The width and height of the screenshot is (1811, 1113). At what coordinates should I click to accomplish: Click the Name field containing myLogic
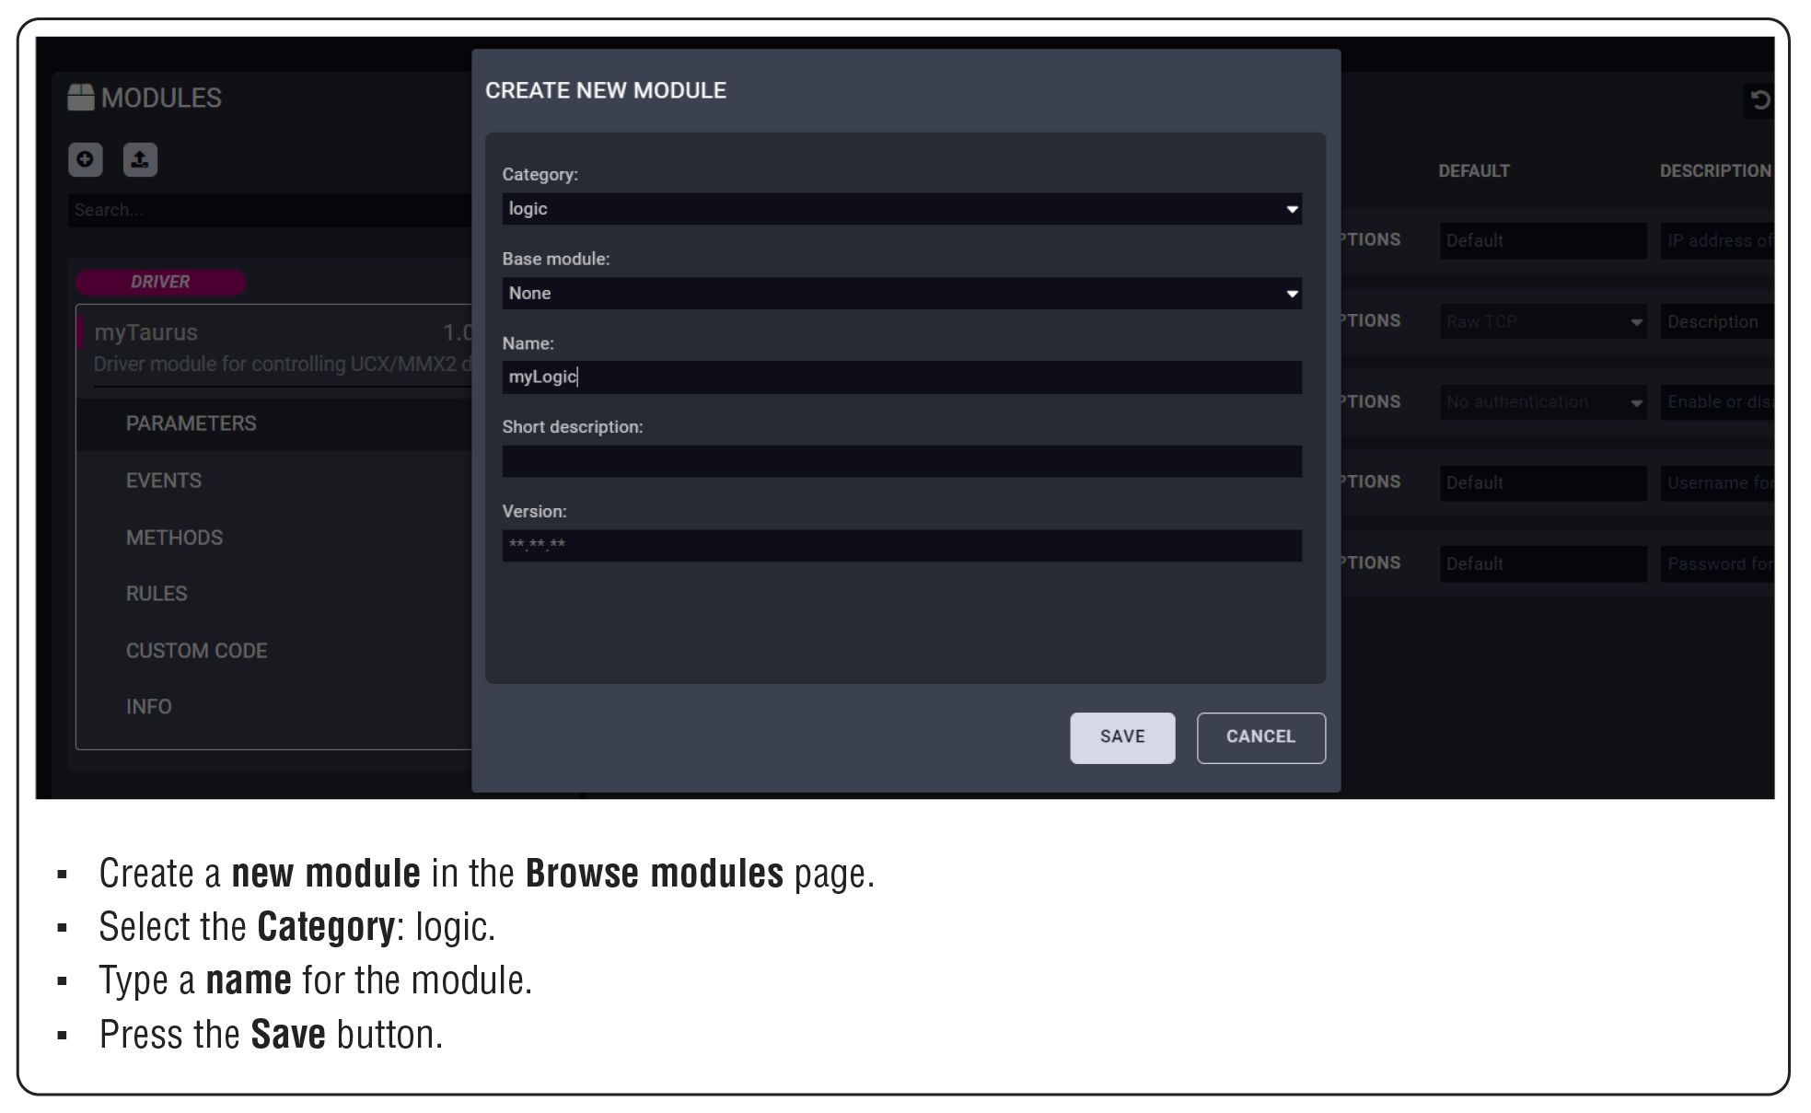pos(900,377)
